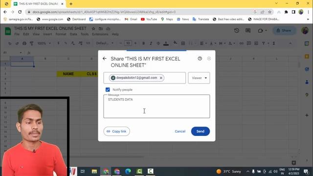Open the Insert menu
This screenshot has width=313, height=176.
click(47, 34)
